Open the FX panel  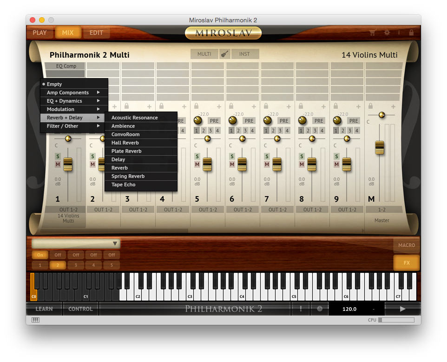(406, 262)
